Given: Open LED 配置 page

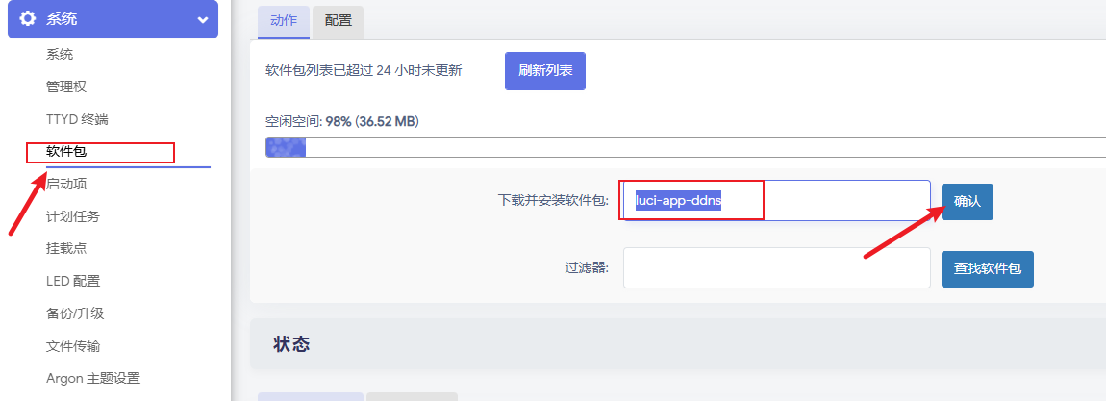Looking at the screenshot, I should [x=73, y=281].
